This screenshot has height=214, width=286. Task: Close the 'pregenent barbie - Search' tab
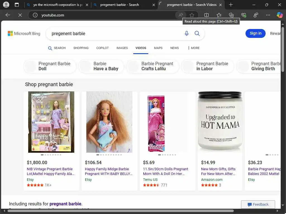154,5
